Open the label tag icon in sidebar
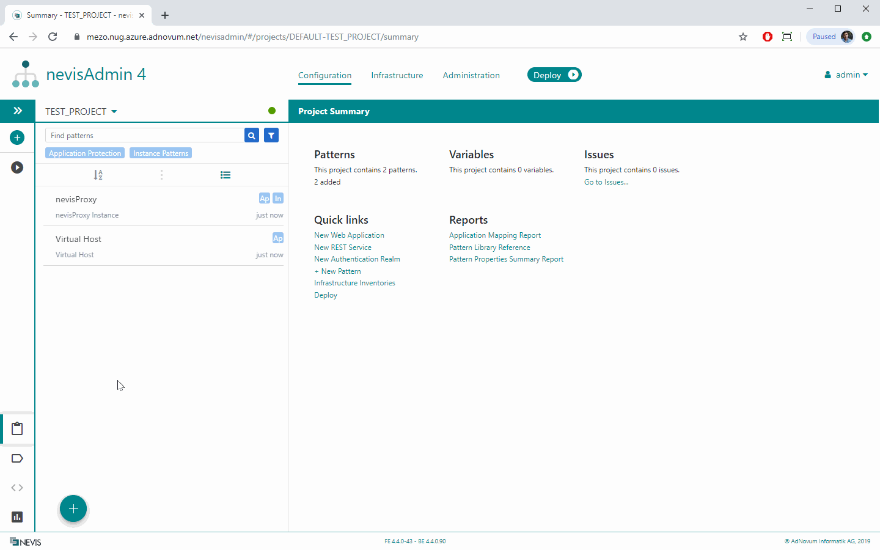The width and height of the screenshot is (880, 550). (x=17, y=458)
